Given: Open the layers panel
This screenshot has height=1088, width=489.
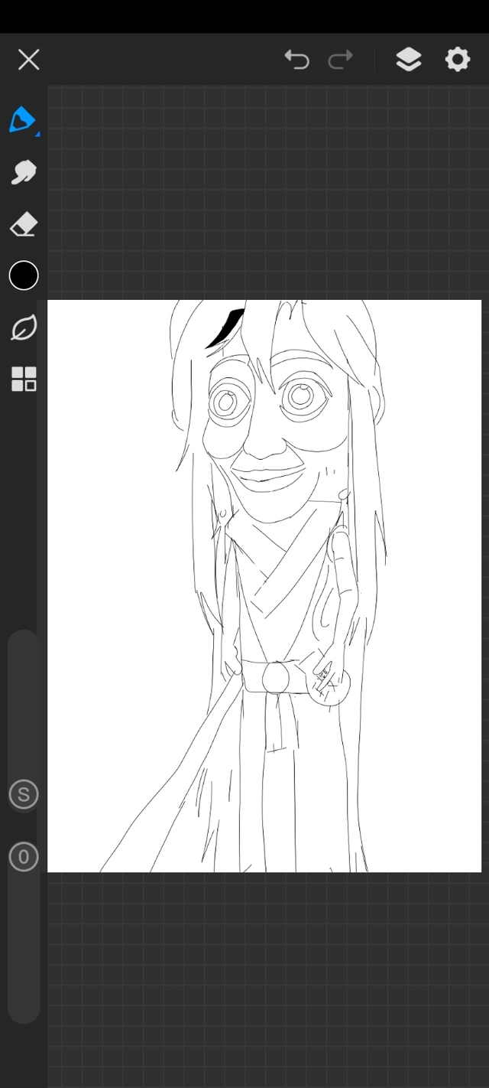Looking at the screenshot, I should click(x=409, y=60).
